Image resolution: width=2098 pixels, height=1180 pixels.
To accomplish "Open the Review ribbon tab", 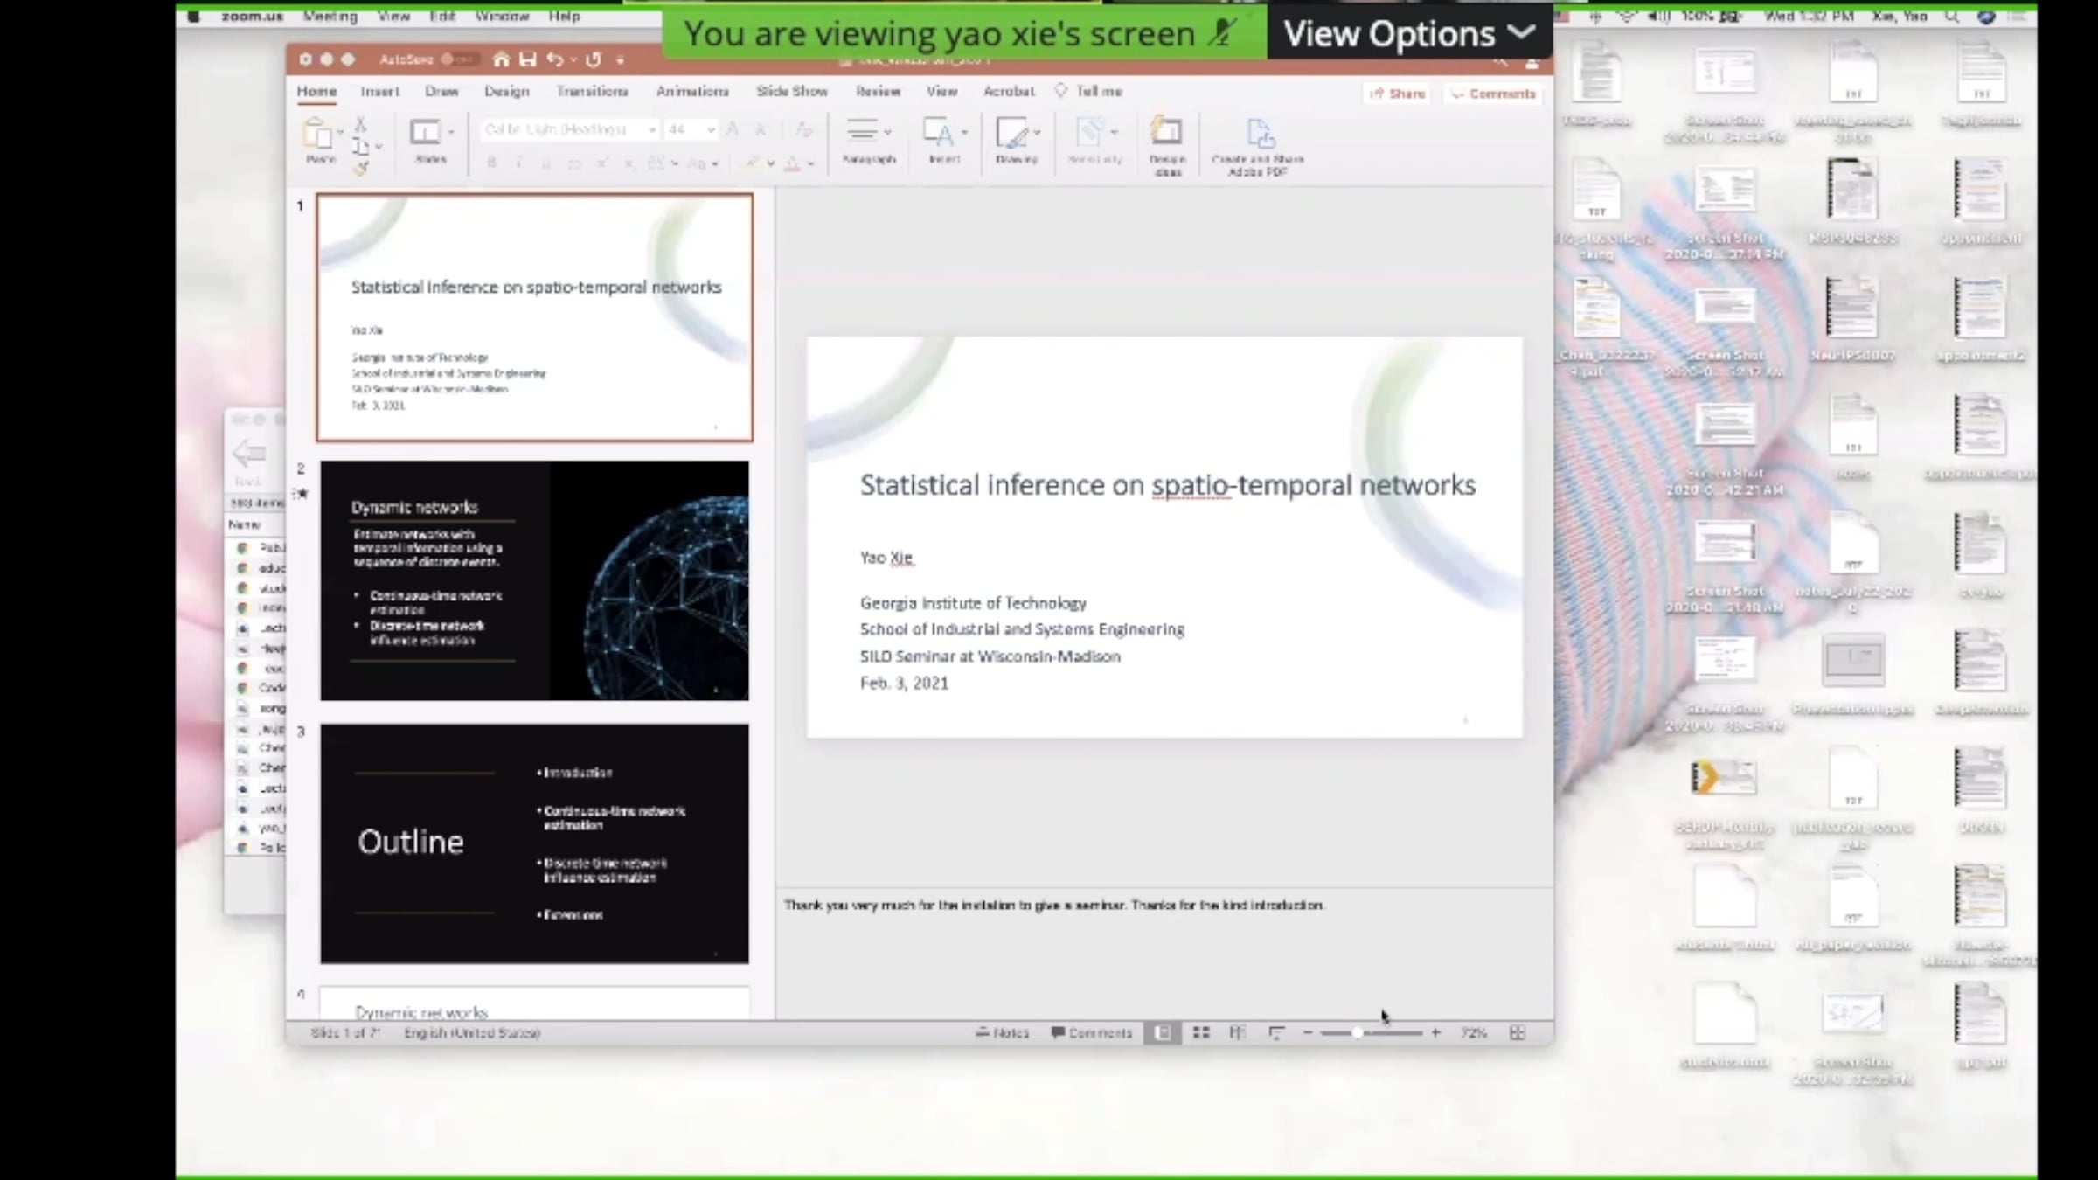I will (878, 91).
